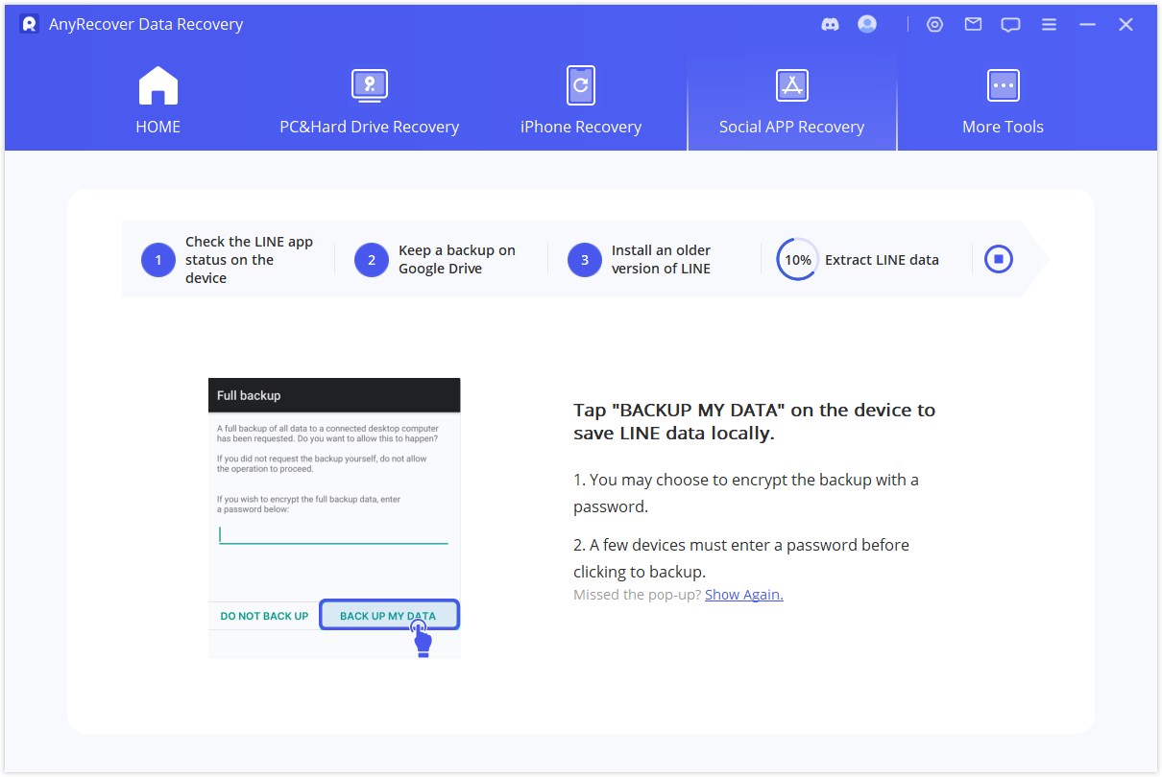Click the 10% extraction progress circle
The width and height of the screenshot is (1162, 777).
[797, 259]
